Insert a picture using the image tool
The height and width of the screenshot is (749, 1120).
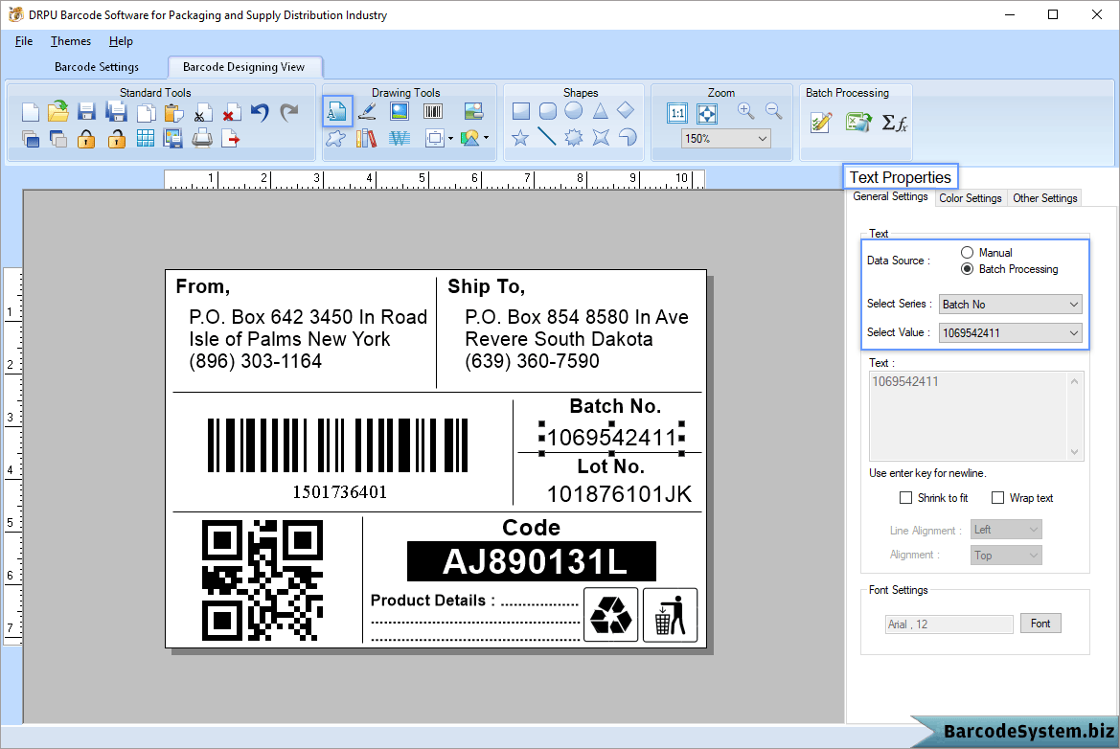[400, 111]
